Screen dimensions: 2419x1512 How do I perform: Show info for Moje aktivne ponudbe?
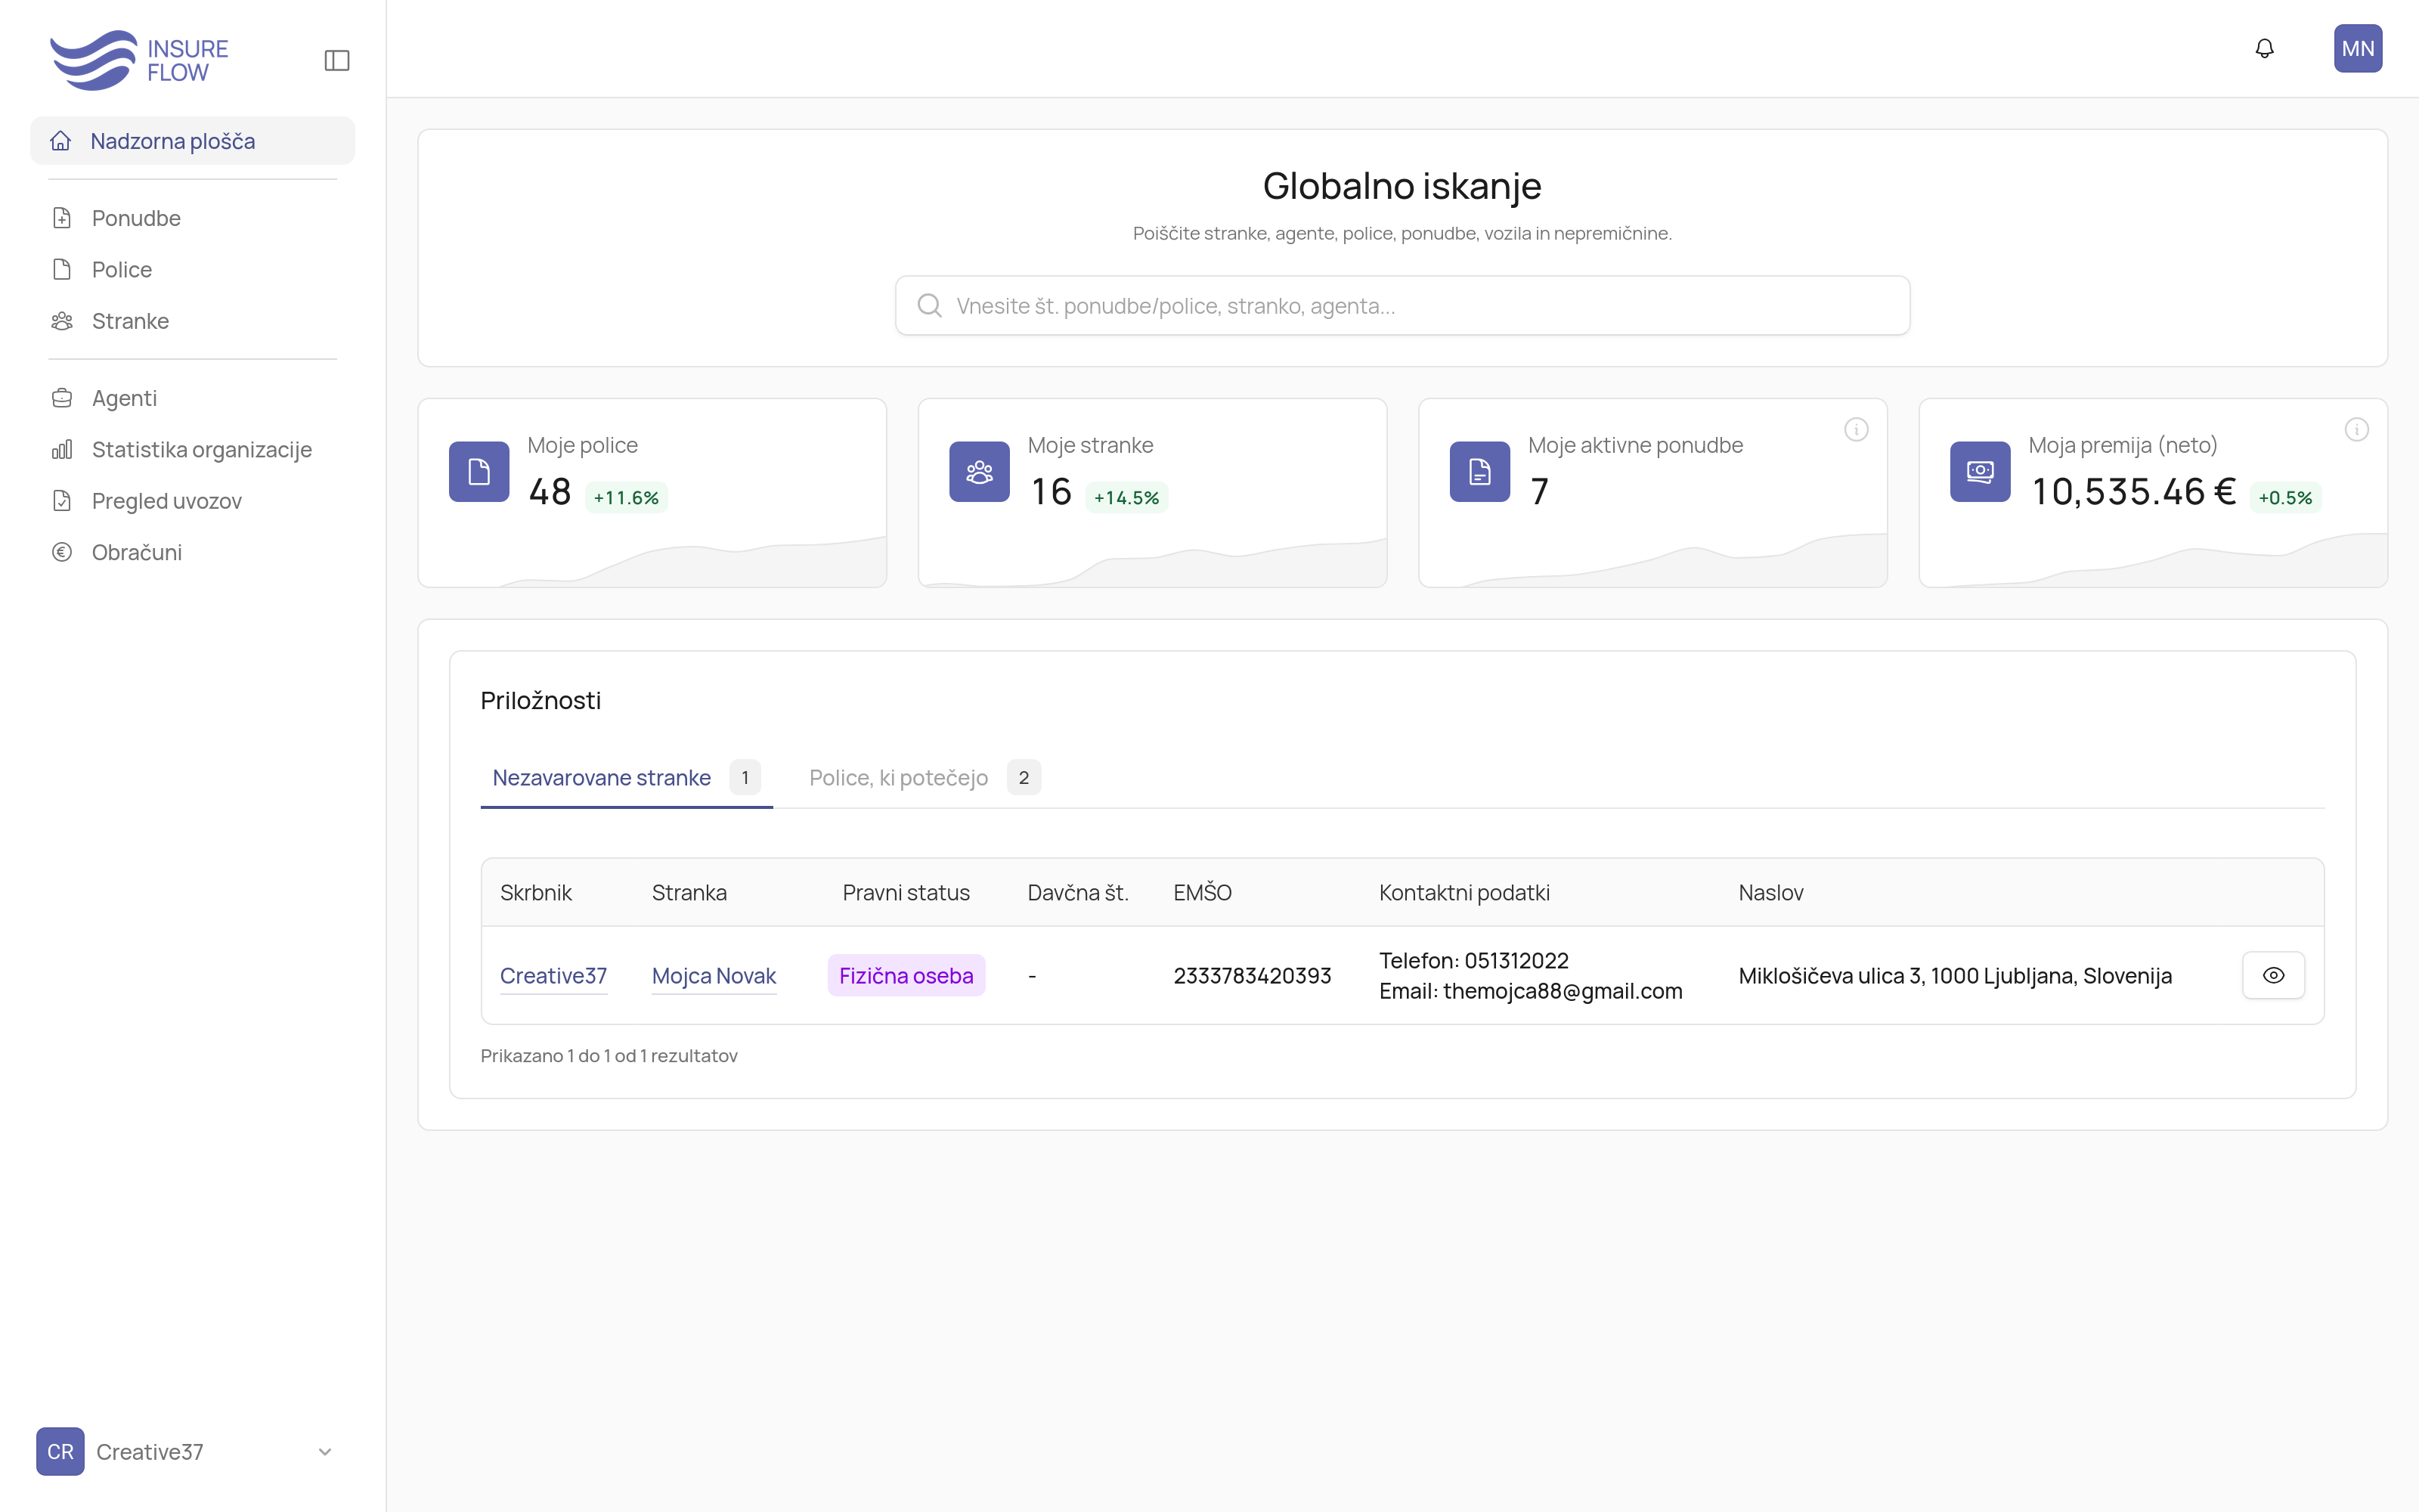tap(1855, 430)
